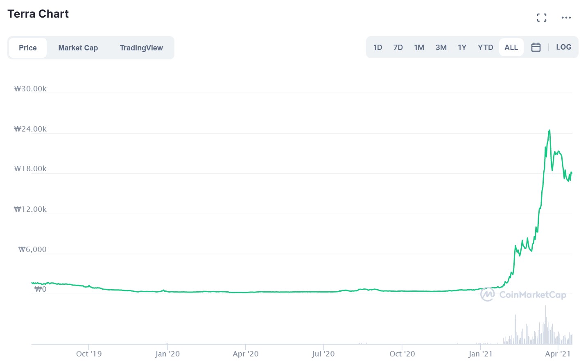Viewport: 581px width, 363px height.
Task: Click the tallest volume bar near Apr '21
Action: [545, 324]
